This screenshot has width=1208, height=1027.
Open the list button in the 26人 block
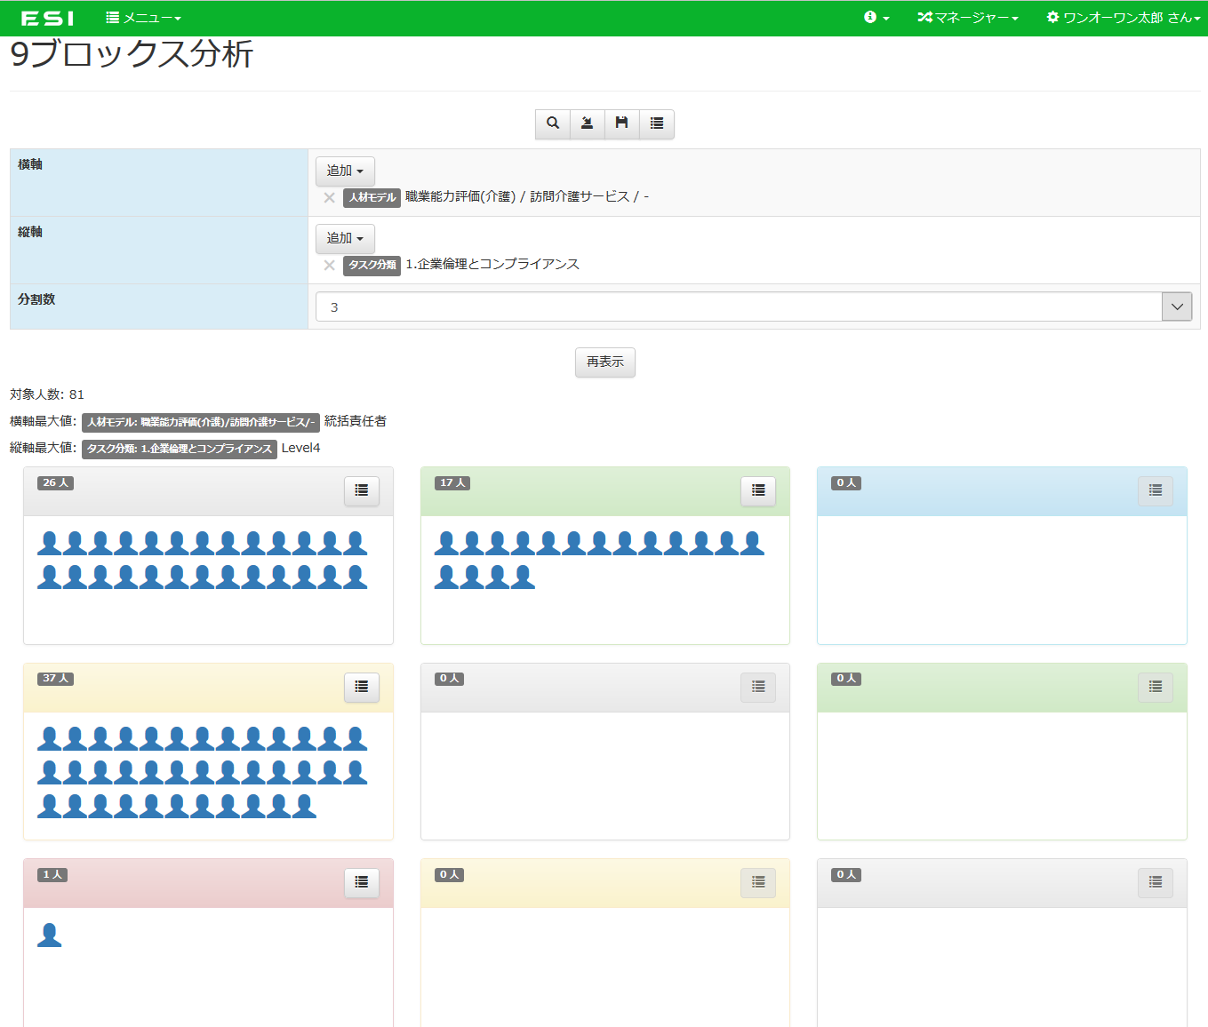pyautogui.click(x=362, y=490)
